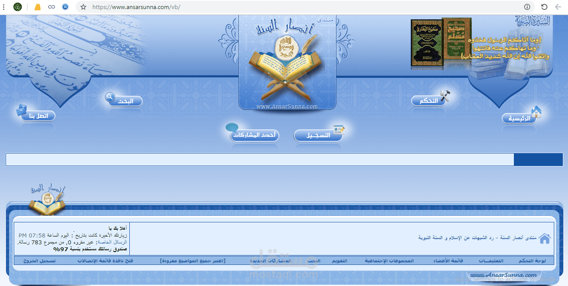Go to the next page with arrow icon
Viewport: 568px width, 286px height.
[559, 7]
